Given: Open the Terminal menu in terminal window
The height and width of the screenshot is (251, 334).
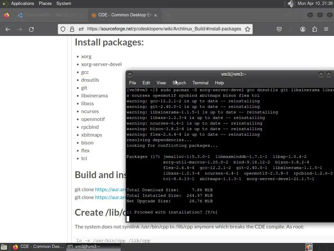Looking at the screenshot, I should tap(200, 83).
